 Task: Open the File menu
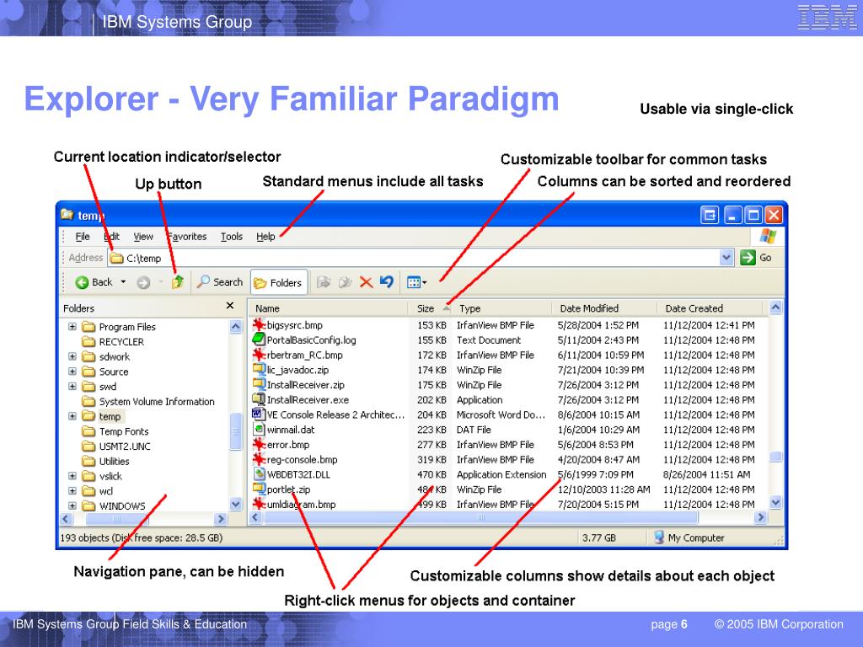click(83, 237)
